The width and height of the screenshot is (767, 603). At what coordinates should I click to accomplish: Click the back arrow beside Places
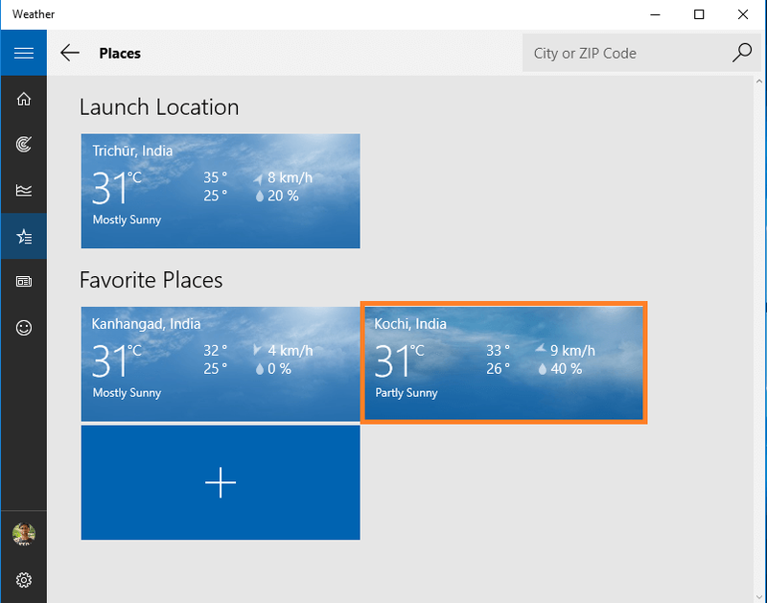69,53
